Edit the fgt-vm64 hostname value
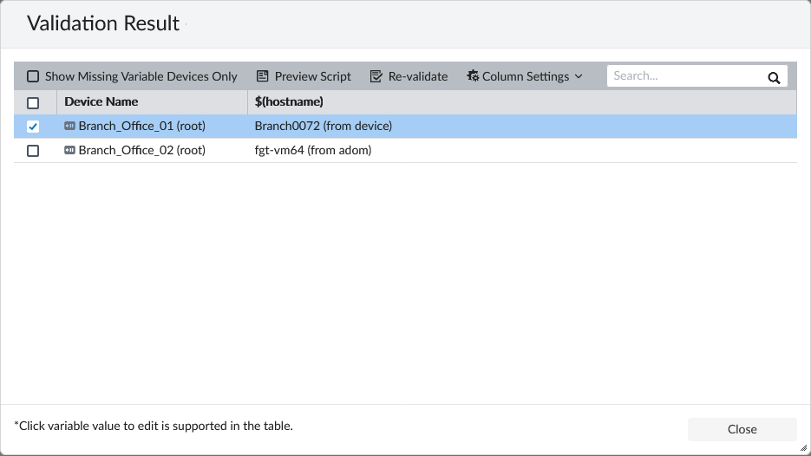This screenshot has height=456, width=811. coord(313,150)
